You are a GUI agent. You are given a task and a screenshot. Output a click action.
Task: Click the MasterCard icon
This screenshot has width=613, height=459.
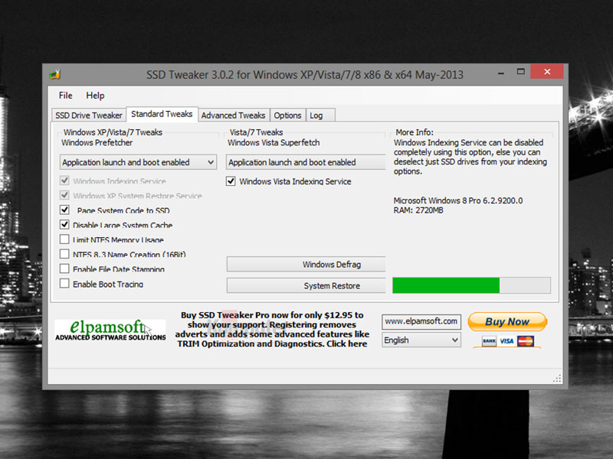[525, 341]
